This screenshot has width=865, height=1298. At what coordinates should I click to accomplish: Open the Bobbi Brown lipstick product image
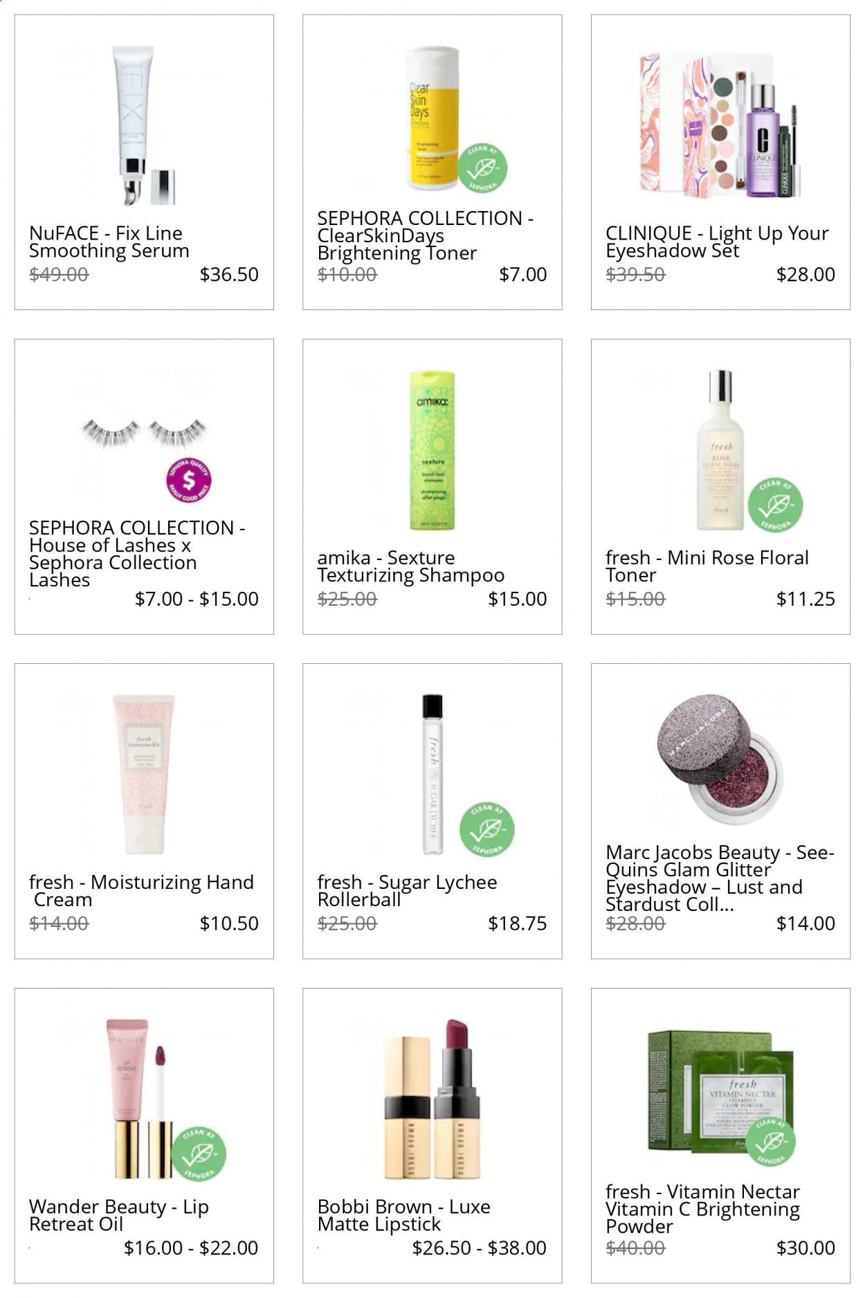tap(432, 1099)
